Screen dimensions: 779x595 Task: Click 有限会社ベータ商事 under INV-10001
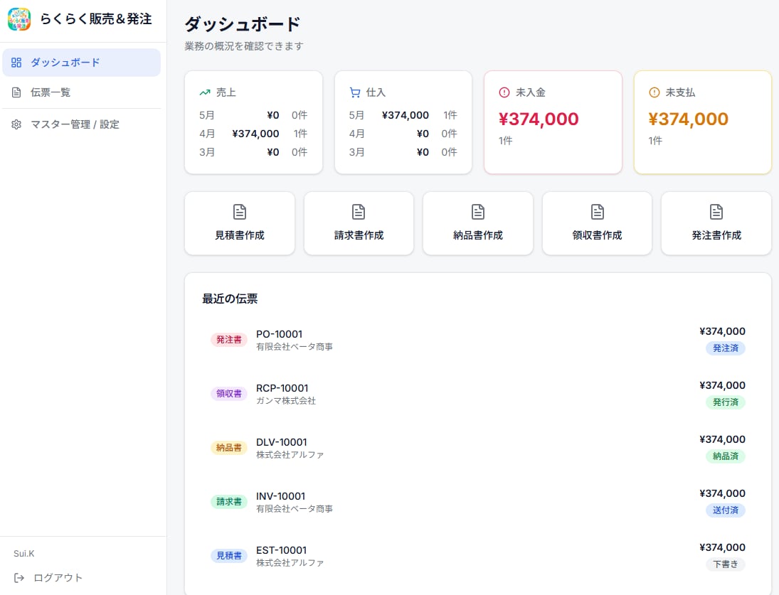tap(295, 509)
